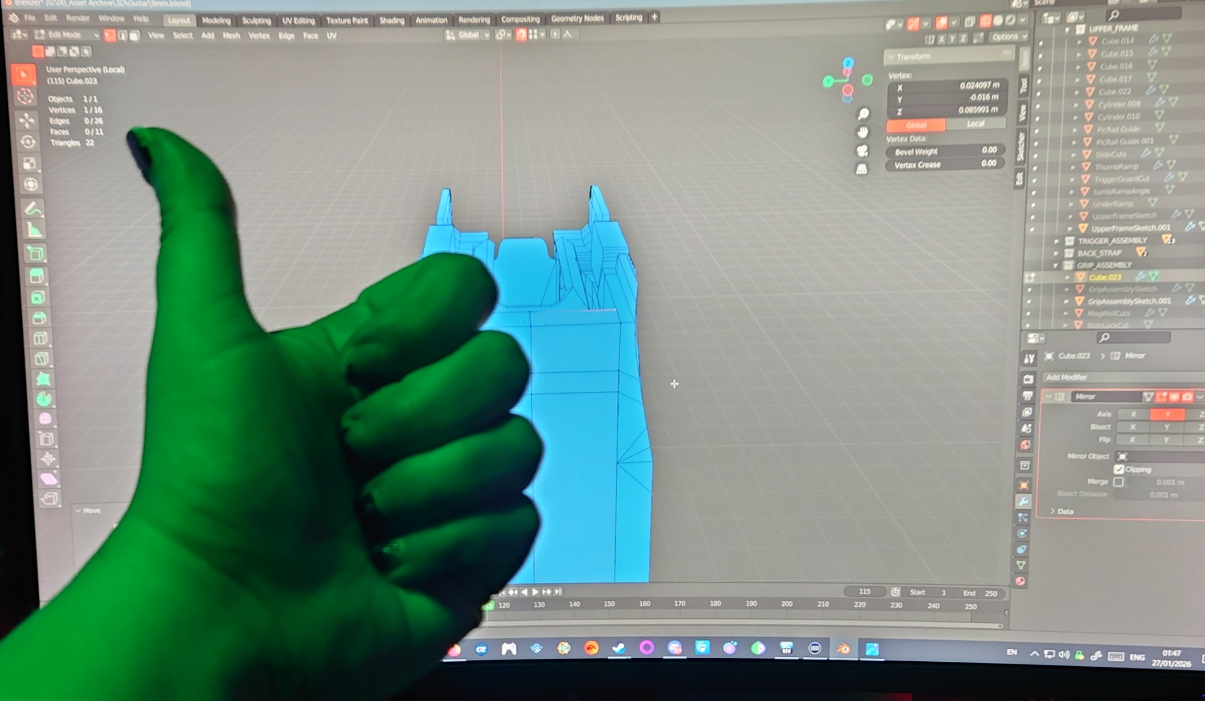Open the Mesh menu in header
Screen dimensions: 1205x701
click(x=231, y=36)
